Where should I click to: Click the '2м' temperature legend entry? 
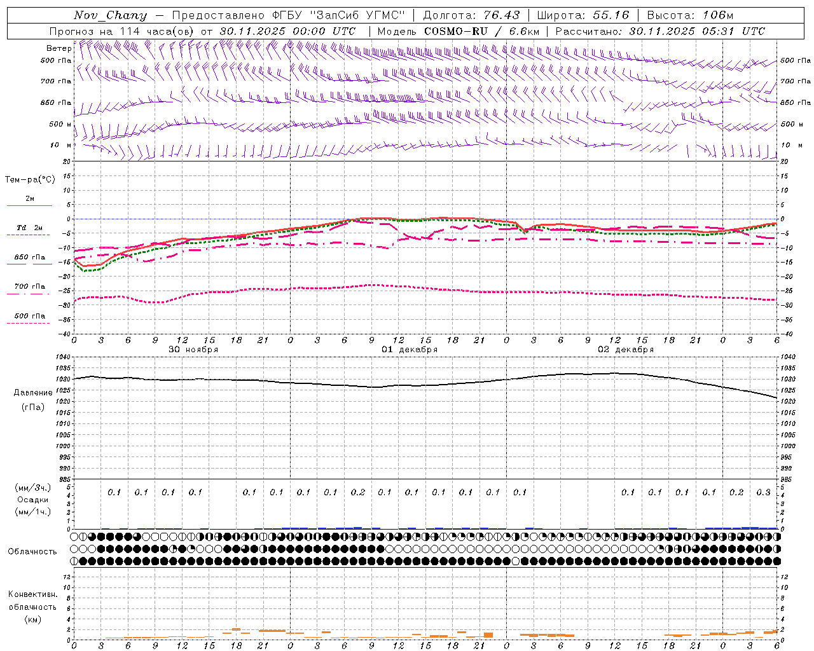(30, 198)
